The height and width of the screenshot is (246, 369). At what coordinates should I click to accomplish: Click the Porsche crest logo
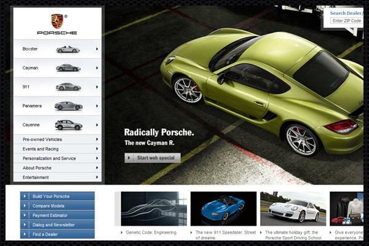coord(57,22)
